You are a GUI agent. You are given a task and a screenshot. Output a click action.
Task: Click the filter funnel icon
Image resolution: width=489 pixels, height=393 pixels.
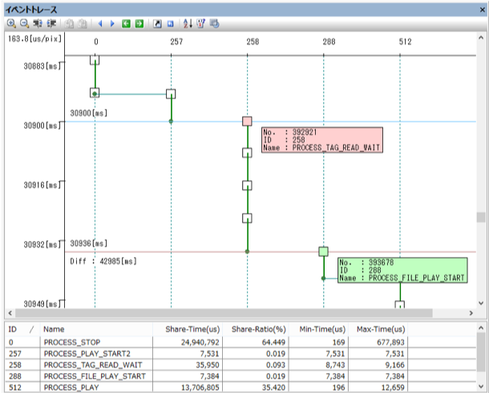(201, 23)
